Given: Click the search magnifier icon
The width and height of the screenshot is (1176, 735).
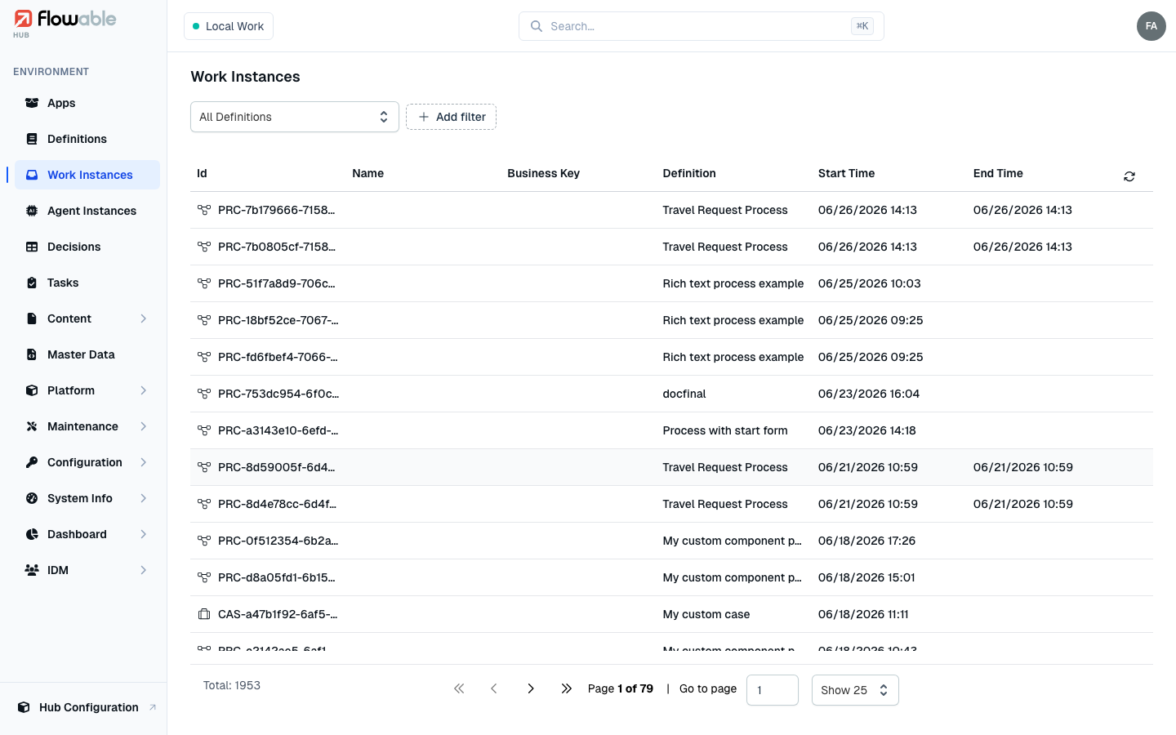Looking at the screenshot, I should 537,26.
